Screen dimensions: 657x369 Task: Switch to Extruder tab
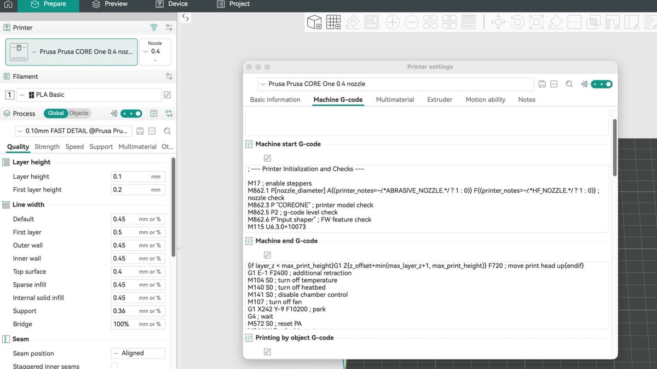point(440,99)
